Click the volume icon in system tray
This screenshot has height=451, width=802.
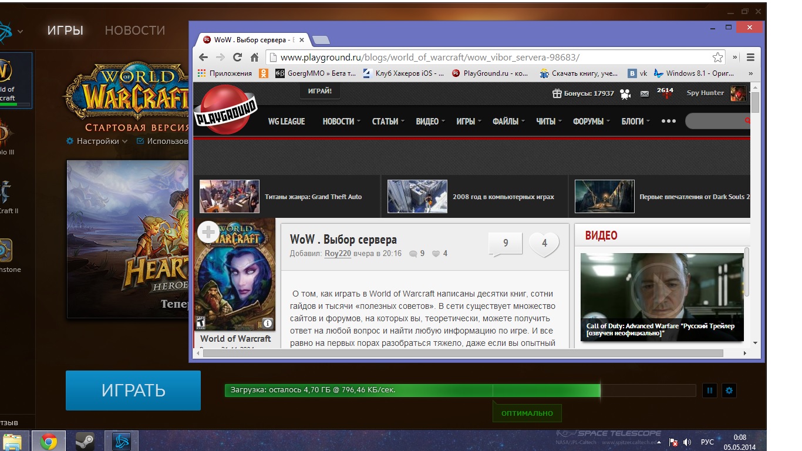tap(688, 442)
